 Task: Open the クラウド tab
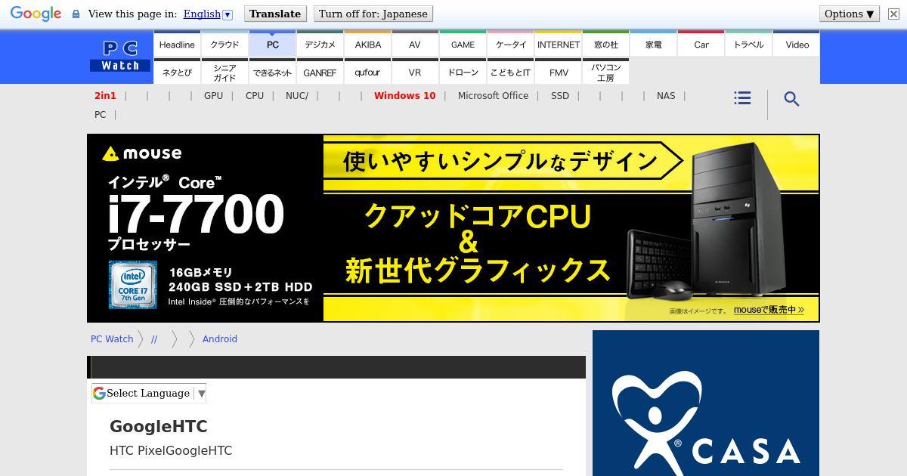click(x=224, y=44)
